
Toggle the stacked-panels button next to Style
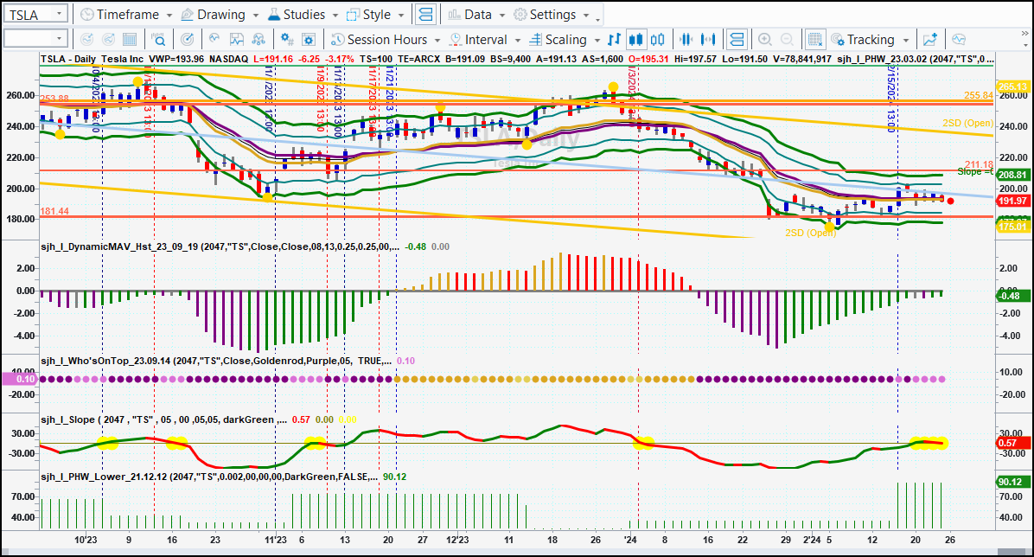pos(426,15)
